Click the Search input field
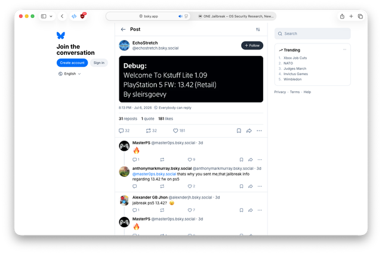Viewport: 382px width, 254px height. pos(313,33)
